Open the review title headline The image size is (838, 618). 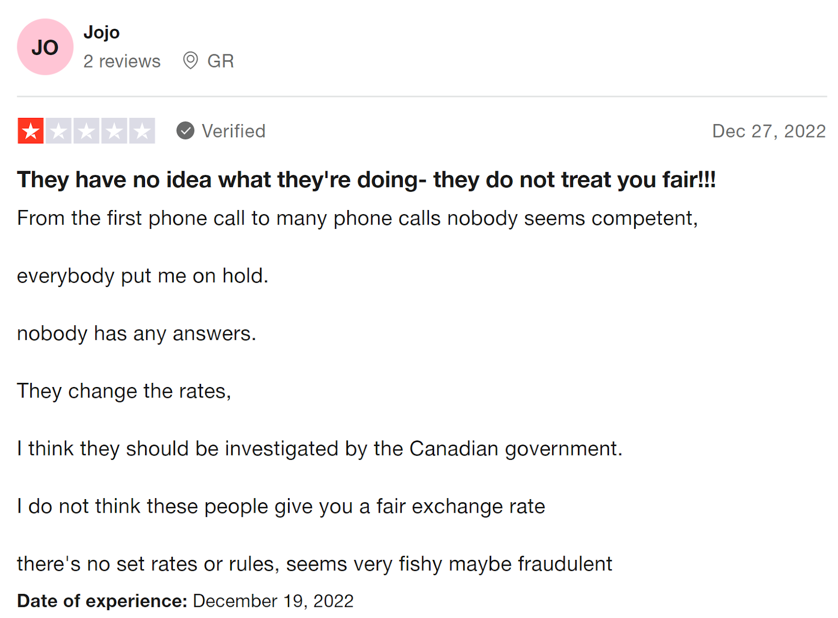[x=366, y=180]
